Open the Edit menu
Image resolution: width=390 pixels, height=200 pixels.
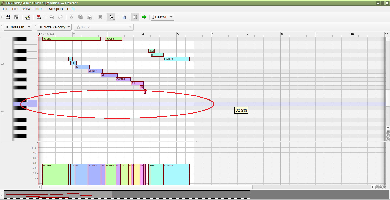click(15, 9)
